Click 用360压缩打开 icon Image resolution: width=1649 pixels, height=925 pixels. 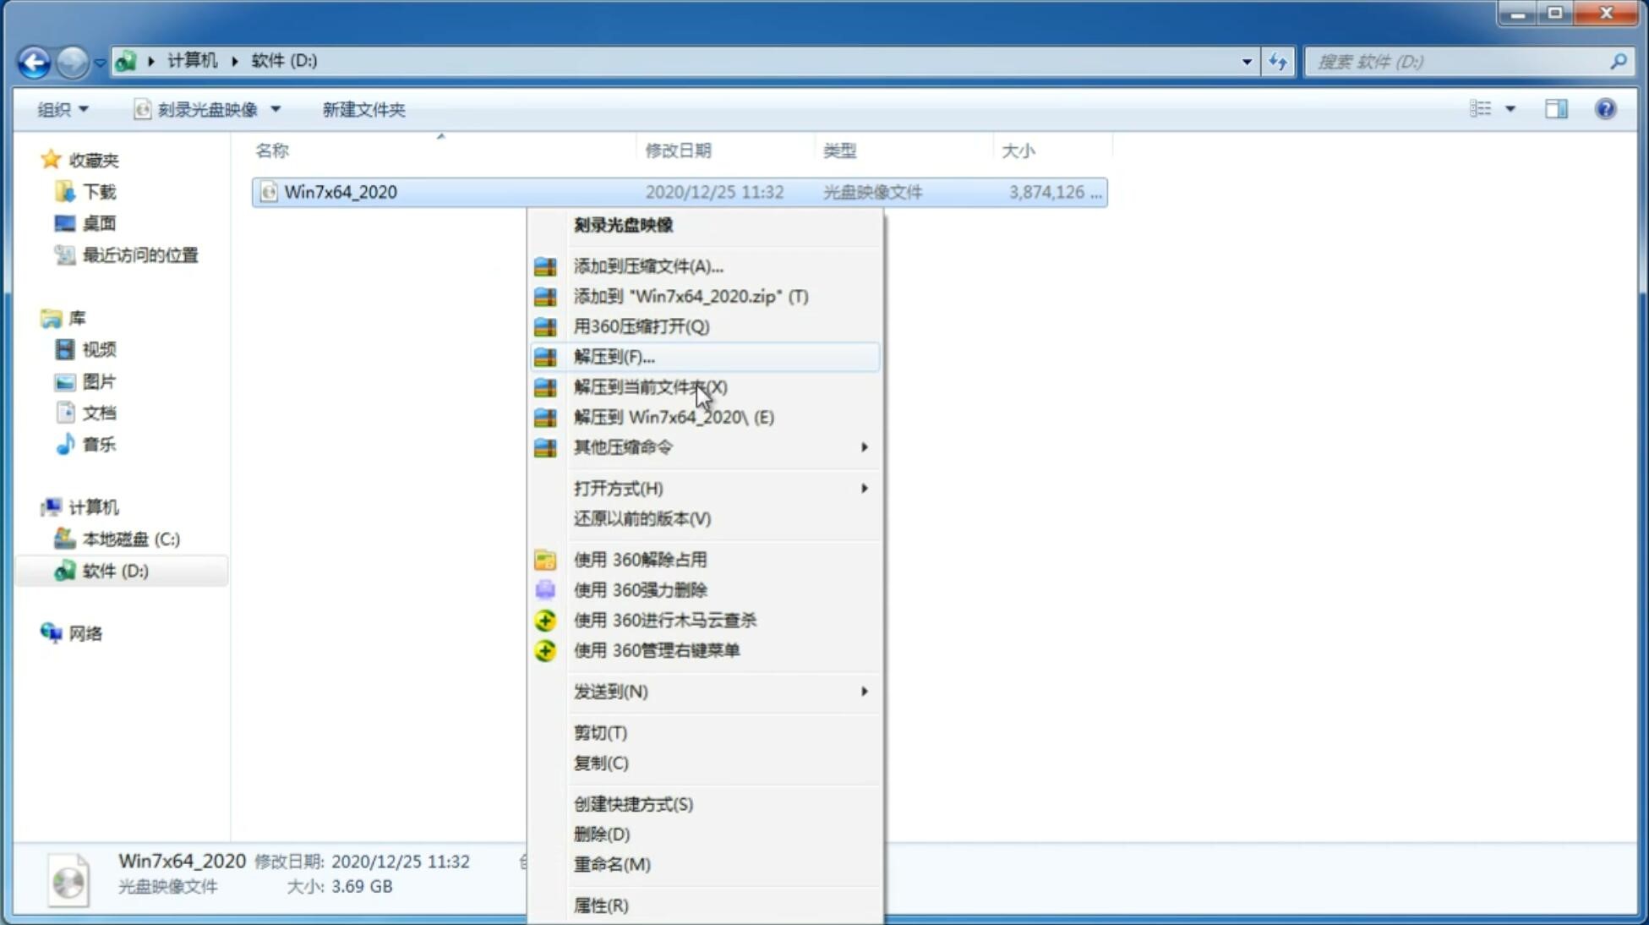pyautogui.click(x=545, y=326)
